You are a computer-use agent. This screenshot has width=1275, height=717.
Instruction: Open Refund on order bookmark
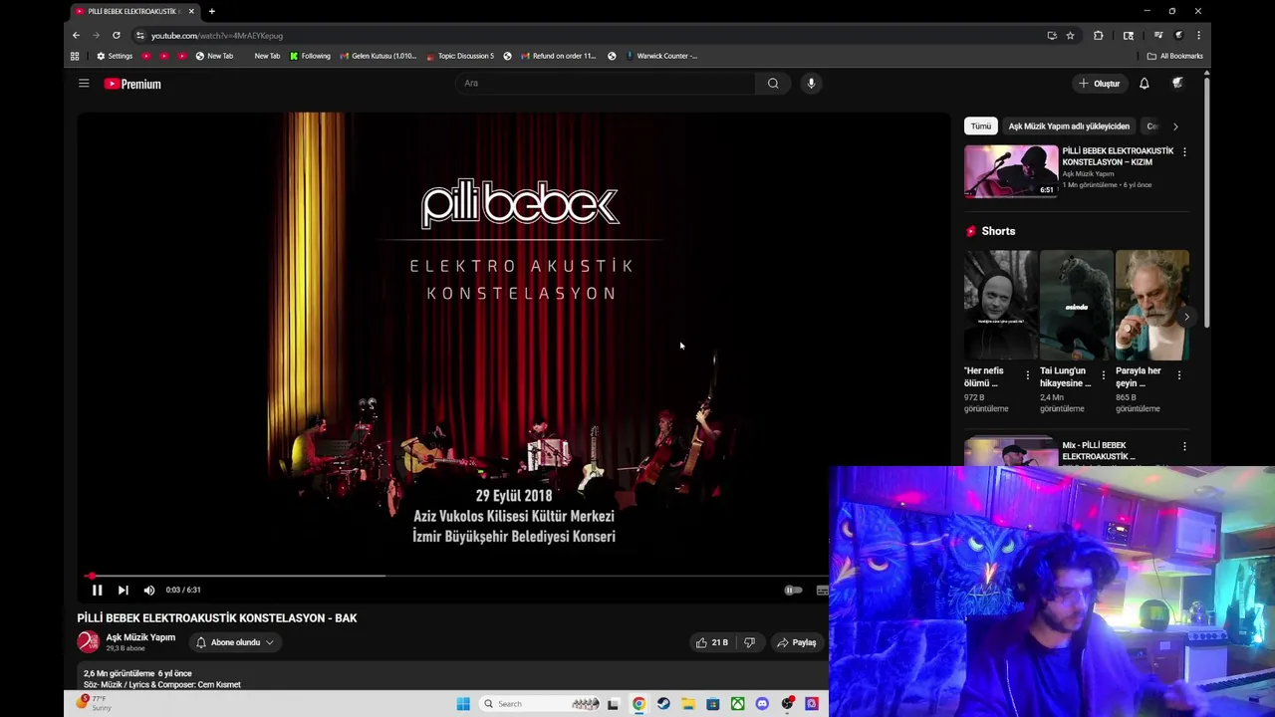[557, 56]
